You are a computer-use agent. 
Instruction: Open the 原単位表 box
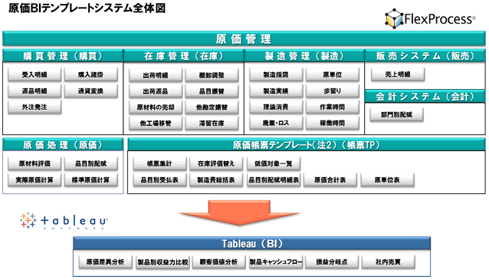(x=387, y=180)
